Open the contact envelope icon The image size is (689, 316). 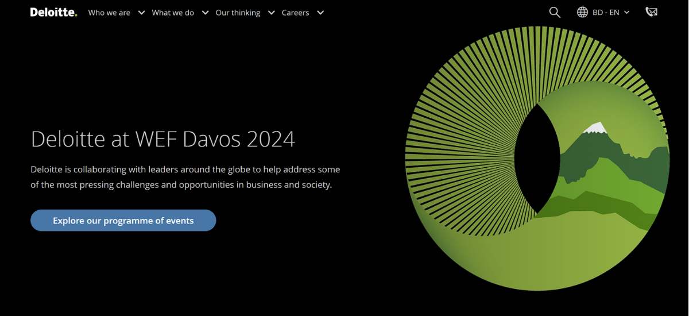point(651,12)
